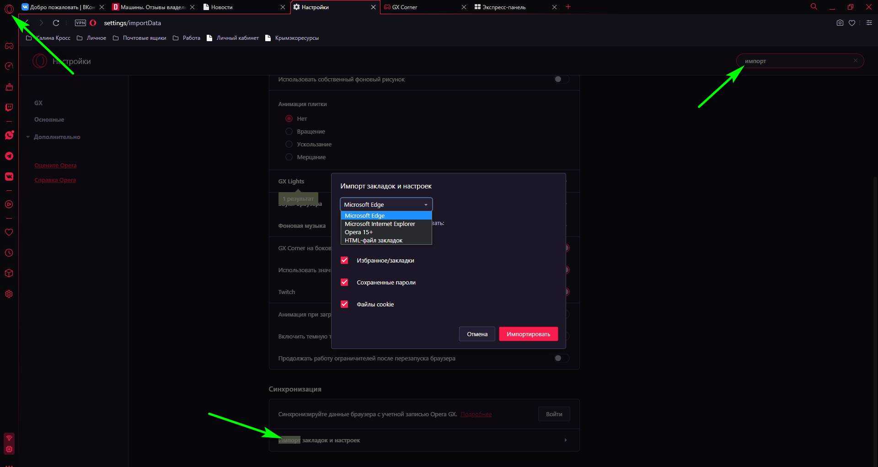Select Скольжение tile animation radio
The width and height of the screenshot is (878, 467).
[289, 144]
